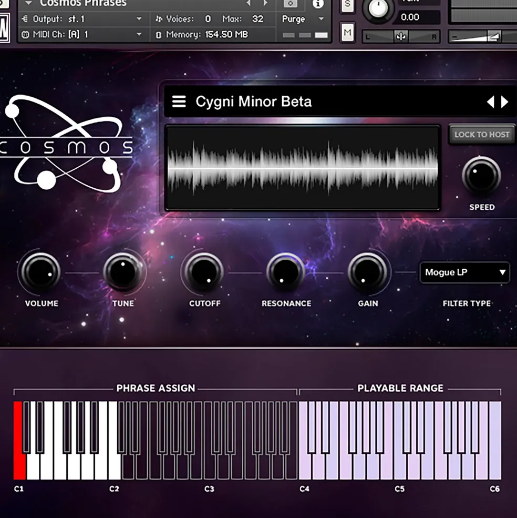Click the waveform display
The height and width of the screenshot is (518, 517).
pyautogui.click(x=303, y=167)
